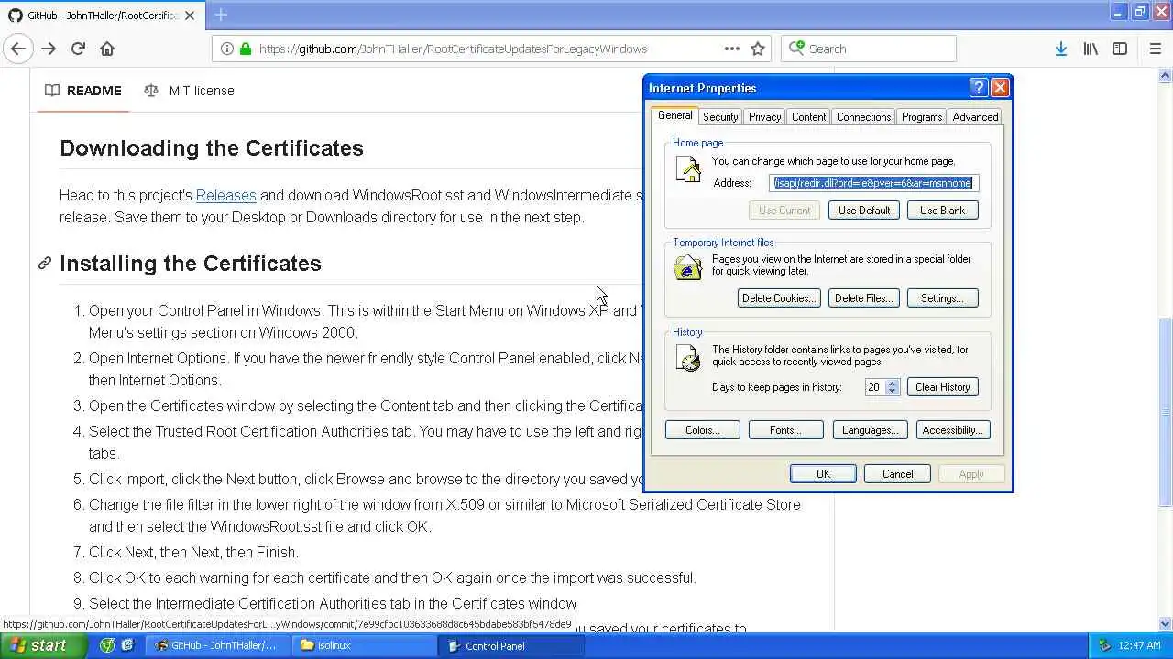Click the green padlock security icon
1173x659 pixels.
[x=245, y=49]
